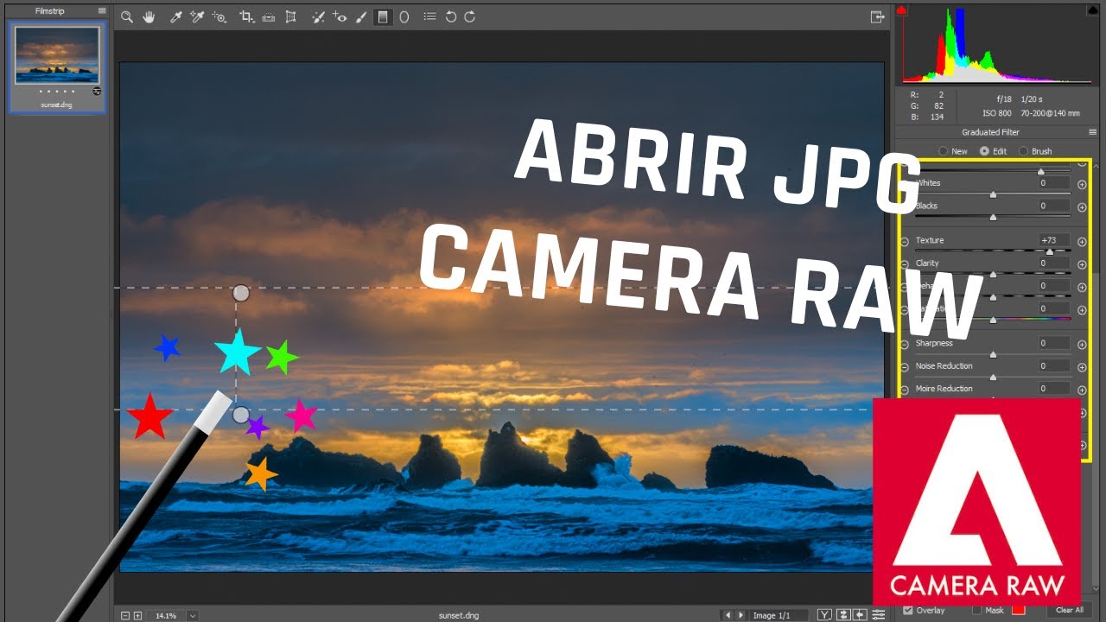Select the Spot Removal tool

tap(318, 16)
